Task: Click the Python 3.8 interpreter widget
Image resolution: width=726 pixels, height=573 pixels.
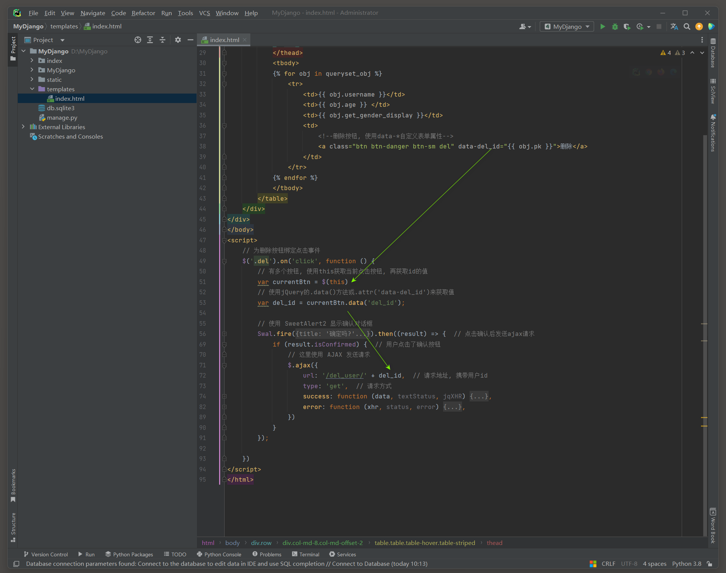Action: coord(687,564)
